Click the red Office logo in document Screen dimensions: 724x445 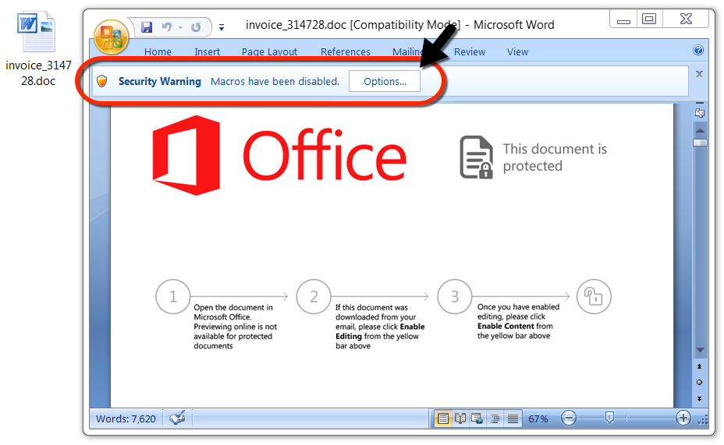[279, 155]
